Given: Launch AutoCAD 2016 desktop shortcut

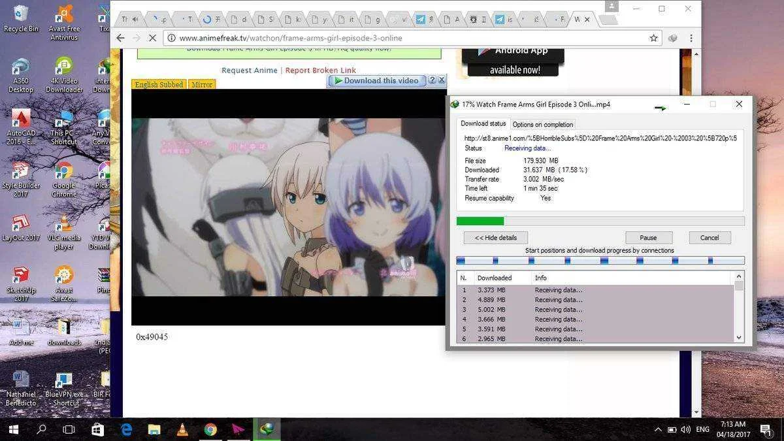Looking at the screenshot, I should (x=20, y=127).
